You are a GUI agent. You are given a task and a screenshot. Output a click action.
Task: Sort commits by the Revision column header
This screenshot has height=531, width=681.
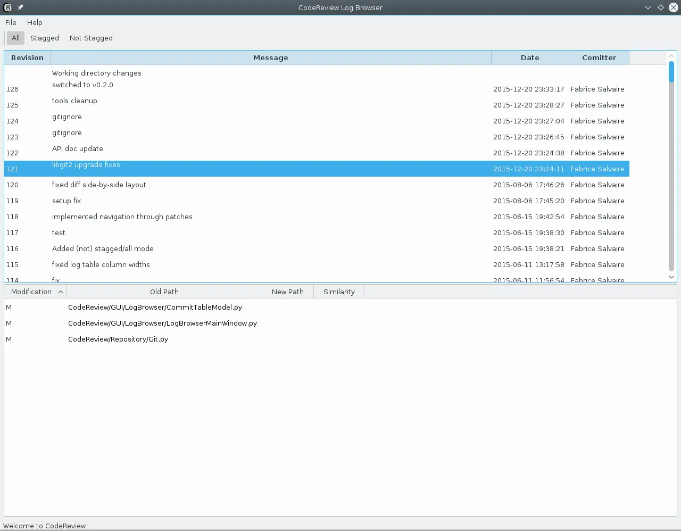[x=27, y=57]
